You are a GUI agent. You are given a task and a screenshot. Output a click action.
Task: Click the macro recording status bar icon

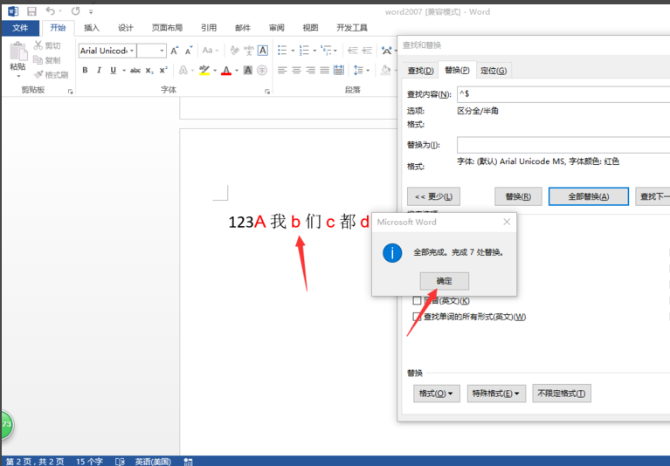coord(188,462)
